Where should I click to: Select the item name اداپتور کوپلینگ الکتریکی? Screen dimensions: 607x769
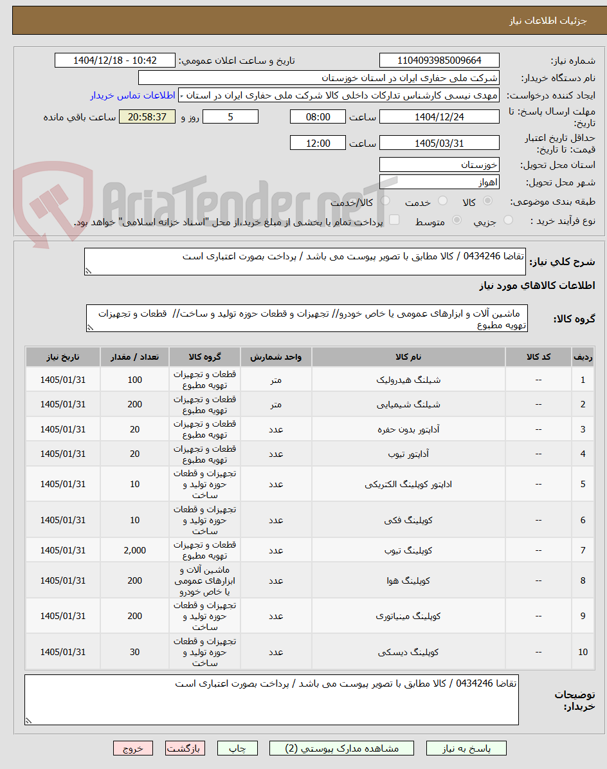pos(408,484)
